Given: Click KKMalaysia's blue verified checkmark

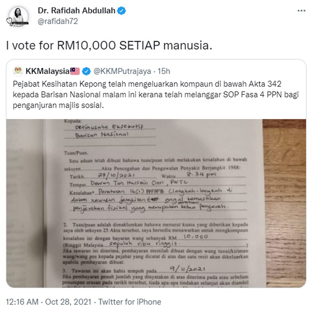Looking at the screenshot, I should pyautogui.click(x=86, y=71).
